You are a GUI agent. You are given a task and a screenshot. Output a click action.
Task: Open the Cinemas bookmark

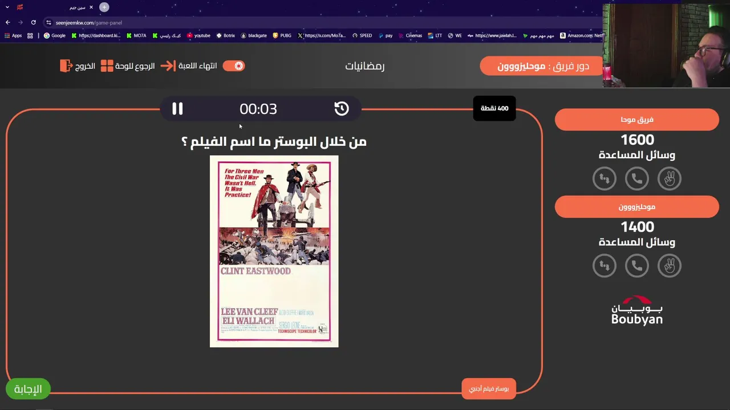click(x=410, y=35)
